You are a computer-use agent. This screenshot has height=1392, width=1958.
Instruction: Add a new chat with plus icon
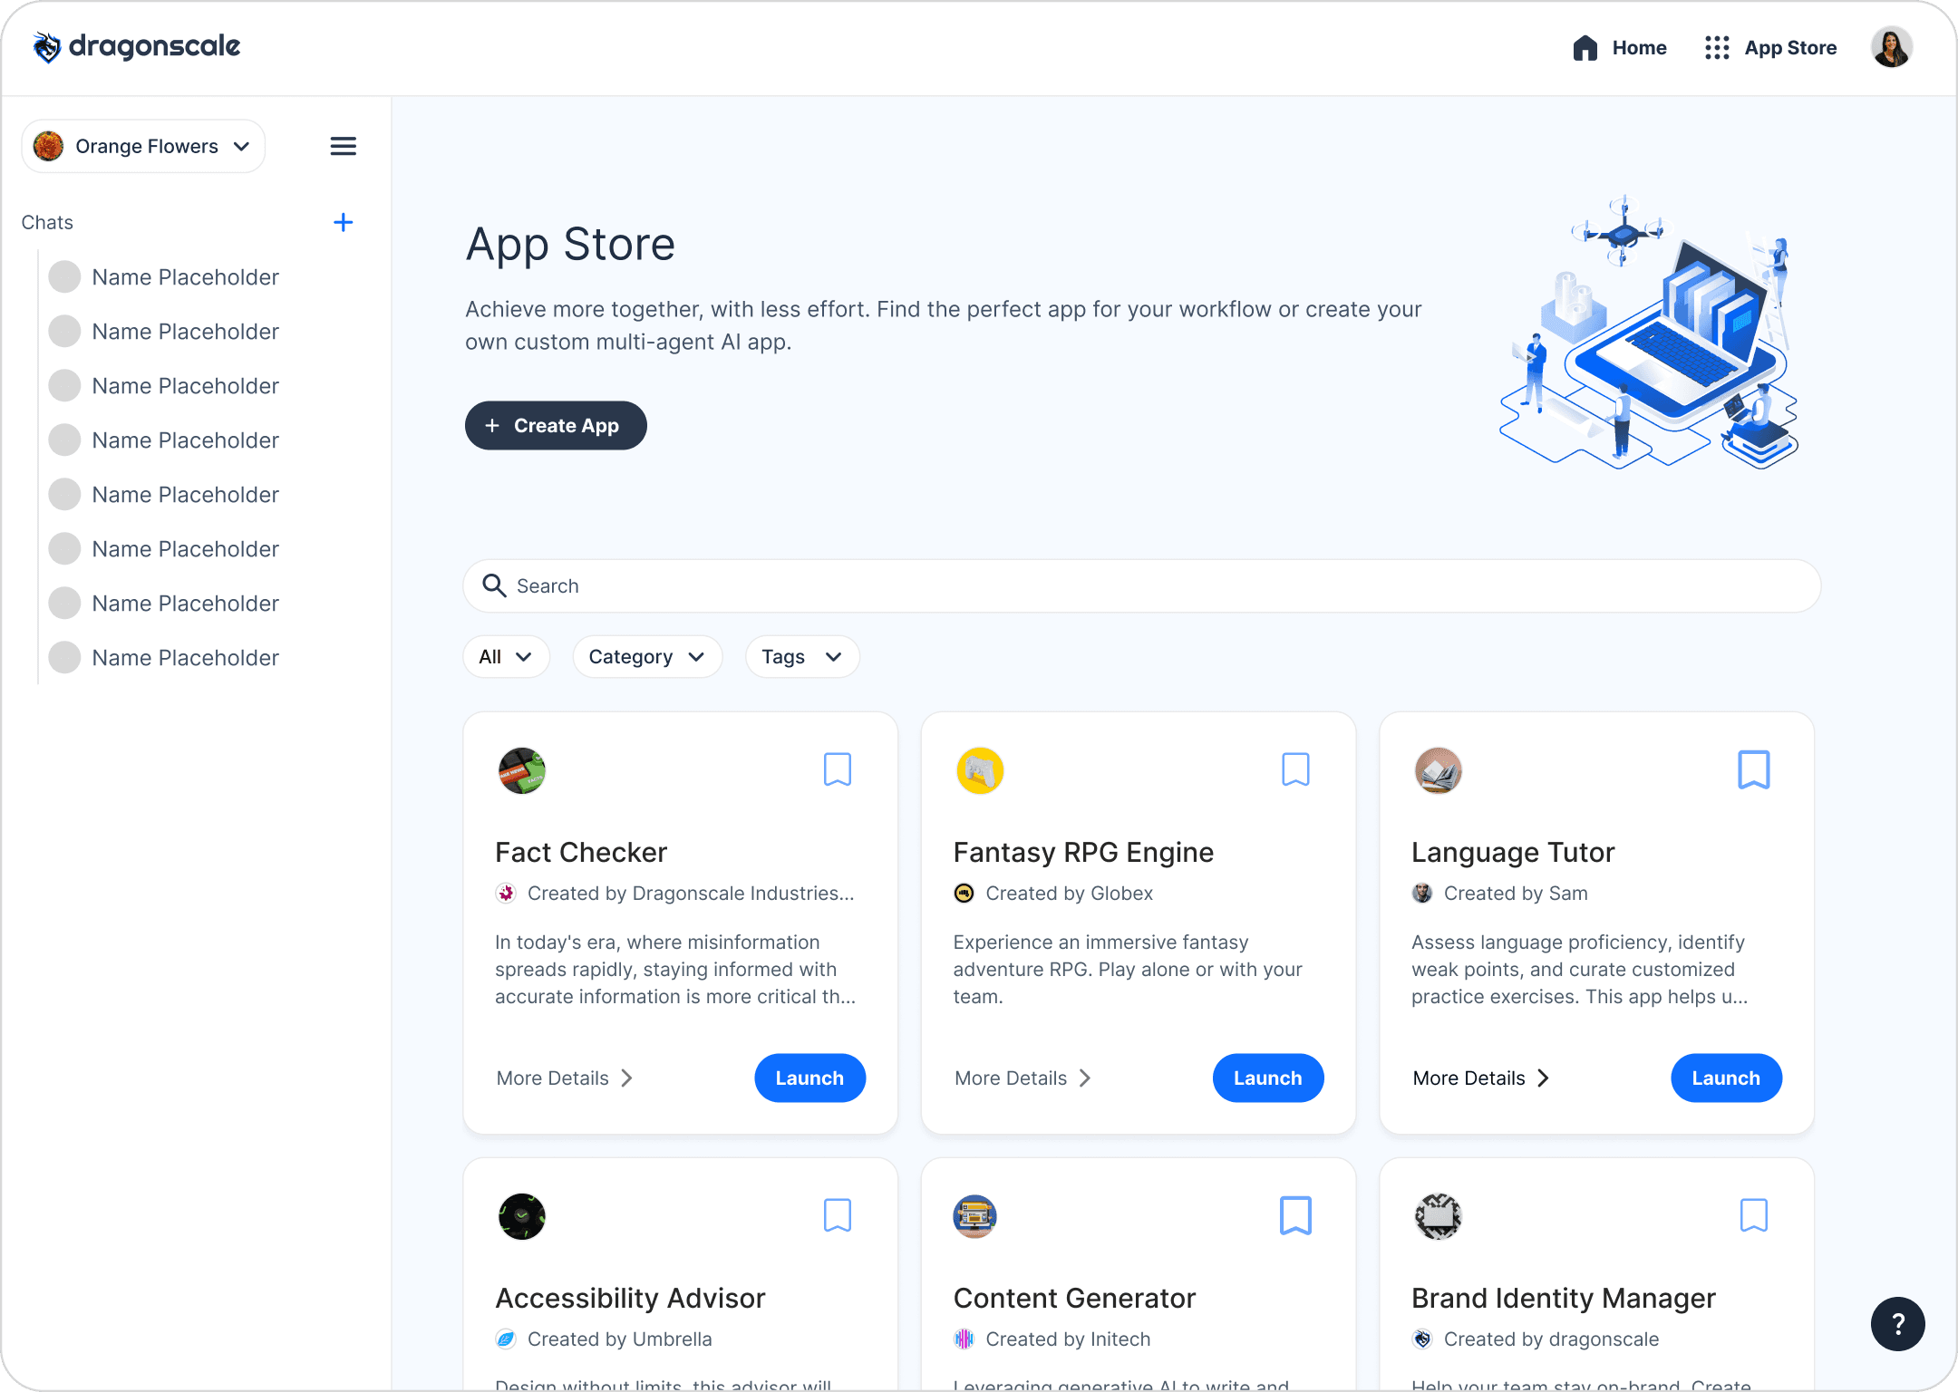(x=343, y=222)
